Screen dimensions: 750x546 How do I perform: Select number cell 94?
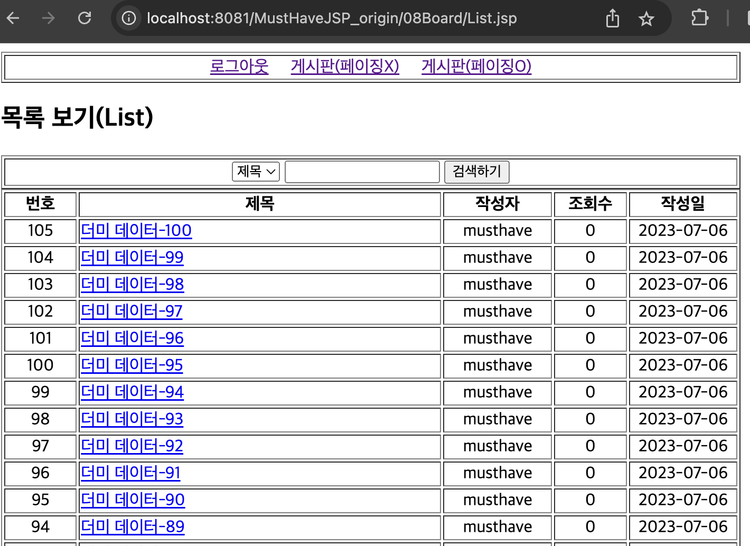[x=41, y=527]
